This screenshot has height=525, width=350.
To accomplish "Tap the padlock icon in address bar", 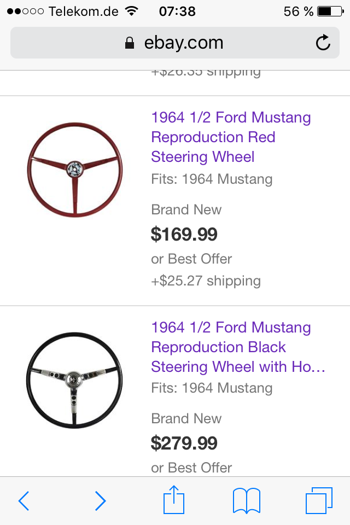I will pos(130,43).
